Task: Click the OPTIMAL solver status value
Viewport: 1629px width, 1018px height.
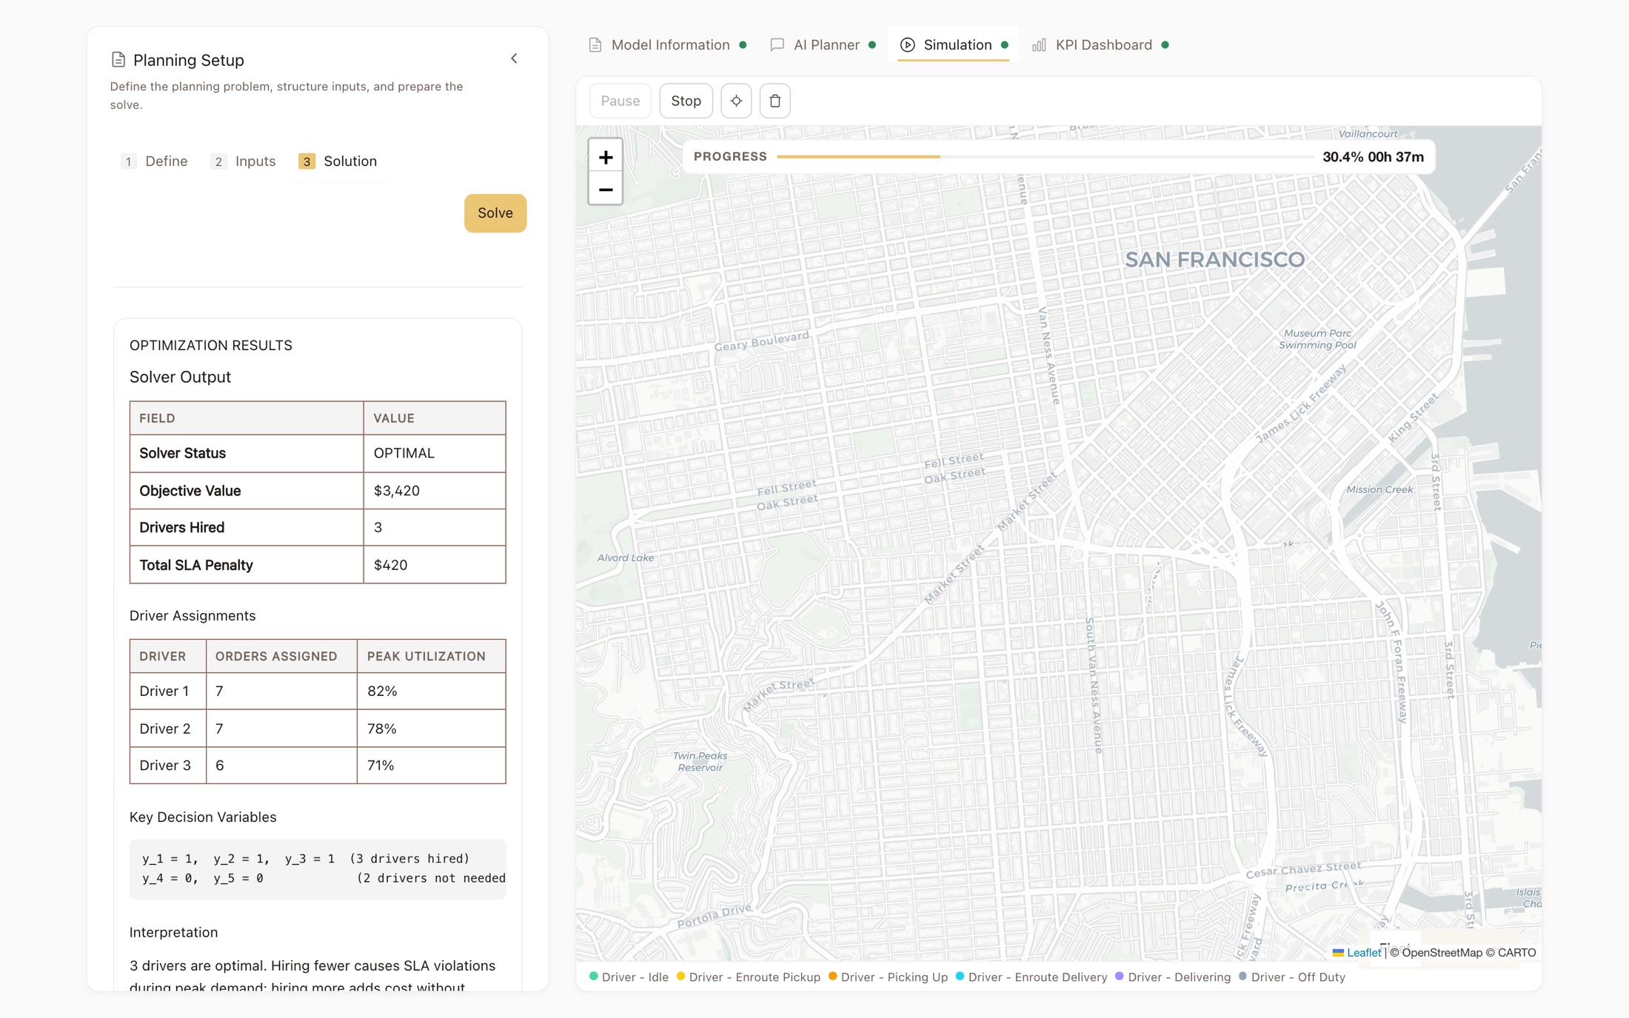Action: (x=404, y=453)
